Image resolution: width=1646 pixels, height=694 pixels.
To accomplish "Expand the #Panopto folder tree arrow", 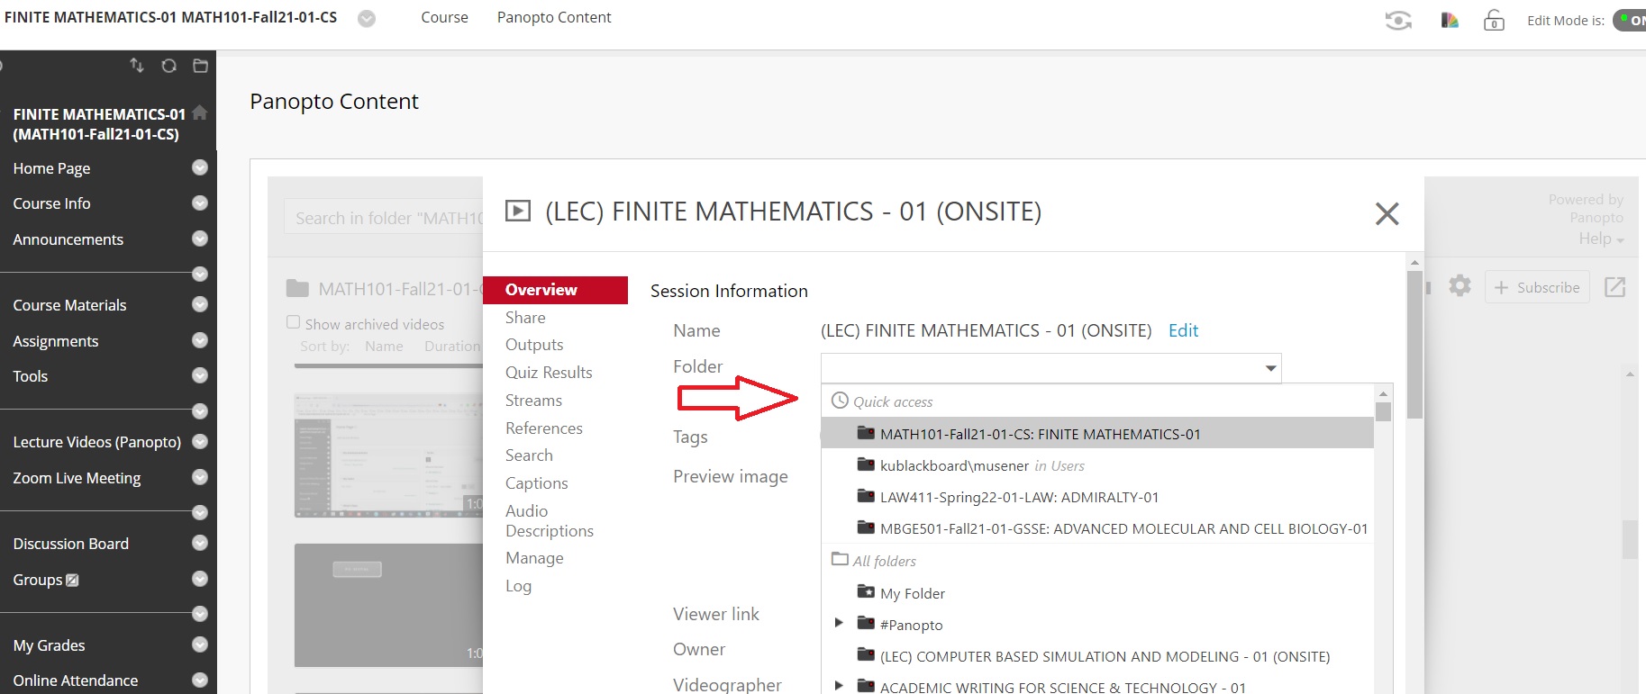I will (x=839, y=623).
